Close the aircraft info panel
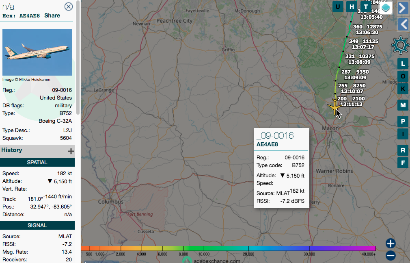410x263 pixels. coord(69,6)
